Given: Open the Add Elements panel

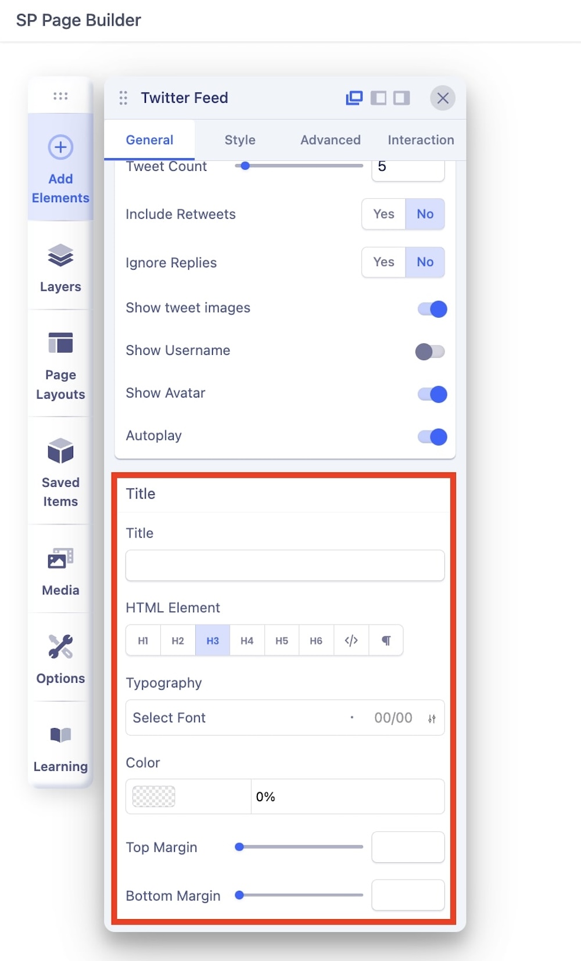Looking at the screenshot, I should (x=60, y=167).
